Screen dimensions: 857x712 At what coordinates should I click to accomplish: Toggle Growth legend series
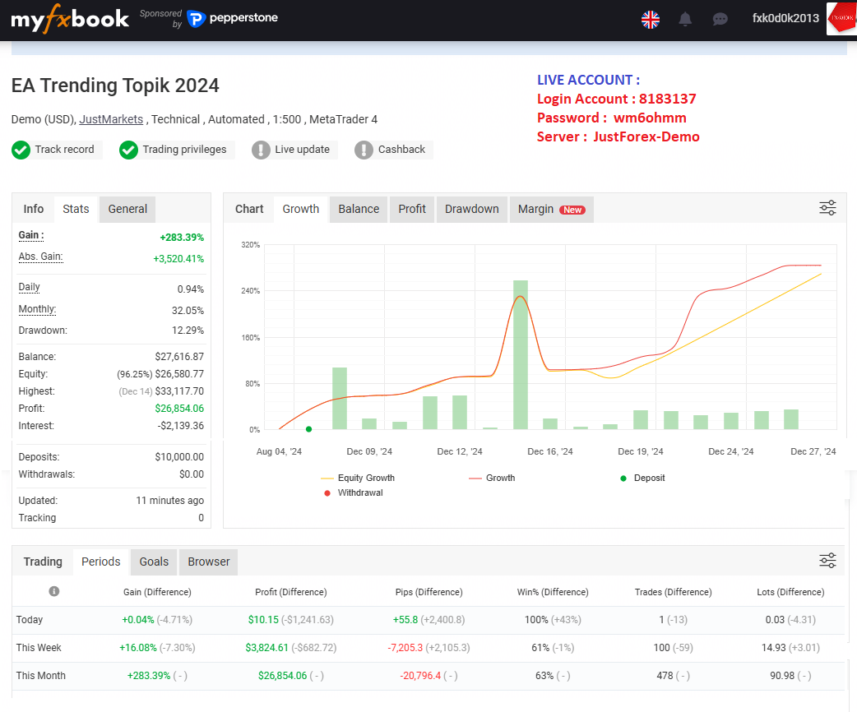point(492,479)
